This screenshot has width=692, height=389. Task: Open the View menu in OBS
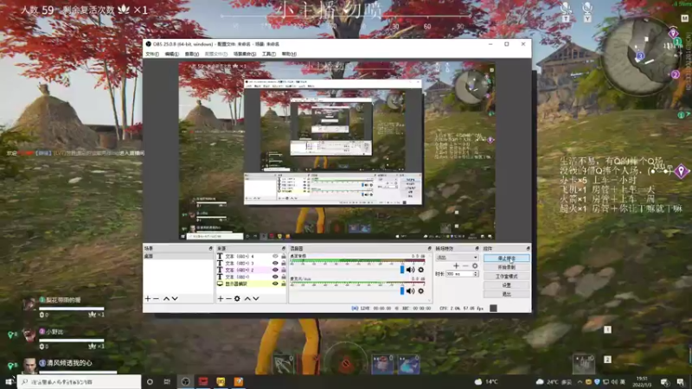pyautogui.click(x=191, y=54)
